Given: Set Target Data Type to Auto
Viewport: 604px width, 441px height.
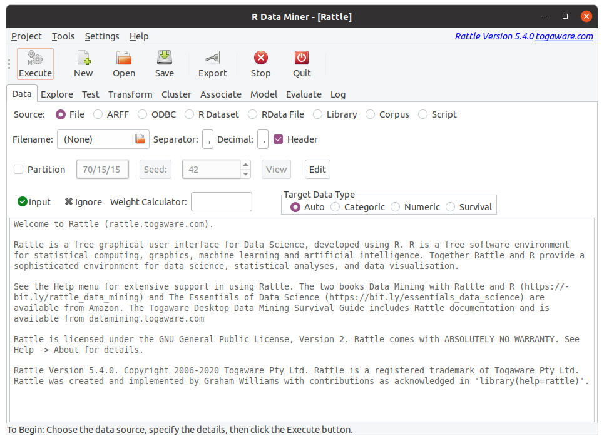Looking at the screenshot, I should point(295,207).
